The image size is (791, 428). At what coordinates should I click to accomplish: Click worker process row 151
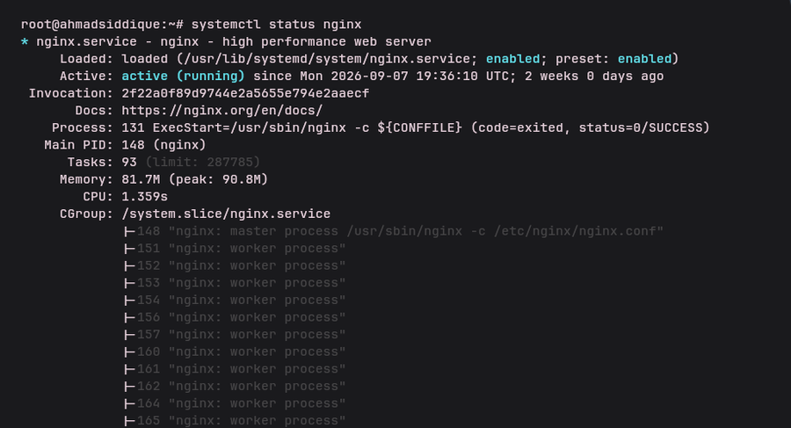[x=235, y=249]
